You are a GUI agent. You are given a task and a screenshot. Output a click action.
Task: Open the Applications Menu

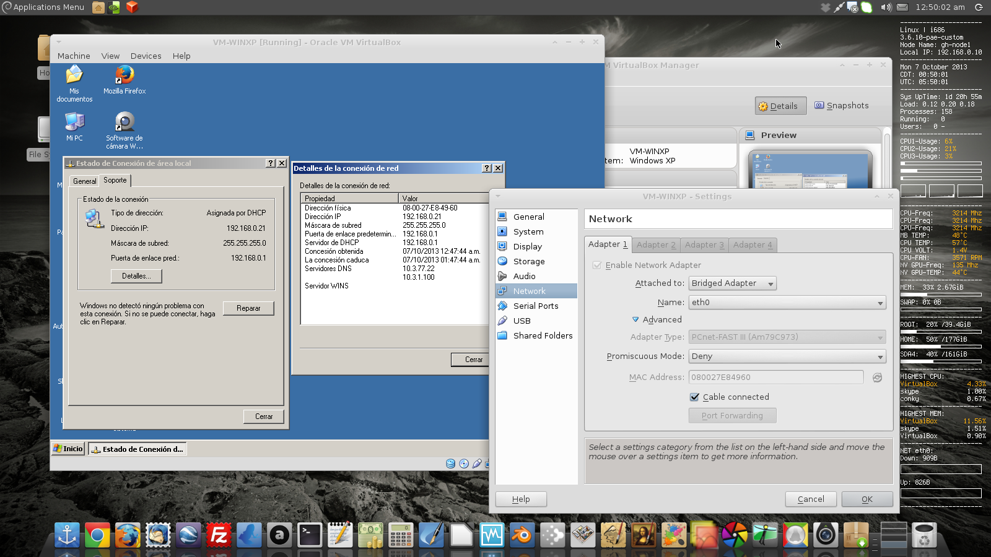click(x=43, y=7)
